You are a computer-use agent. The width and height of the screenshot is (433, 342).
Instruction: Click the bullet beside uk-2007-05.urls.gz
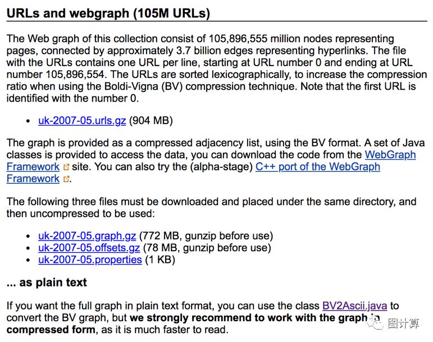tap(29, 121)
